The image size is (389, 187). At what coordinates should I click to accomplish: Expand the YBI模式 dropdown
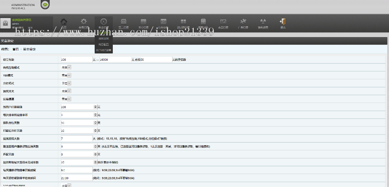(66, 75)
